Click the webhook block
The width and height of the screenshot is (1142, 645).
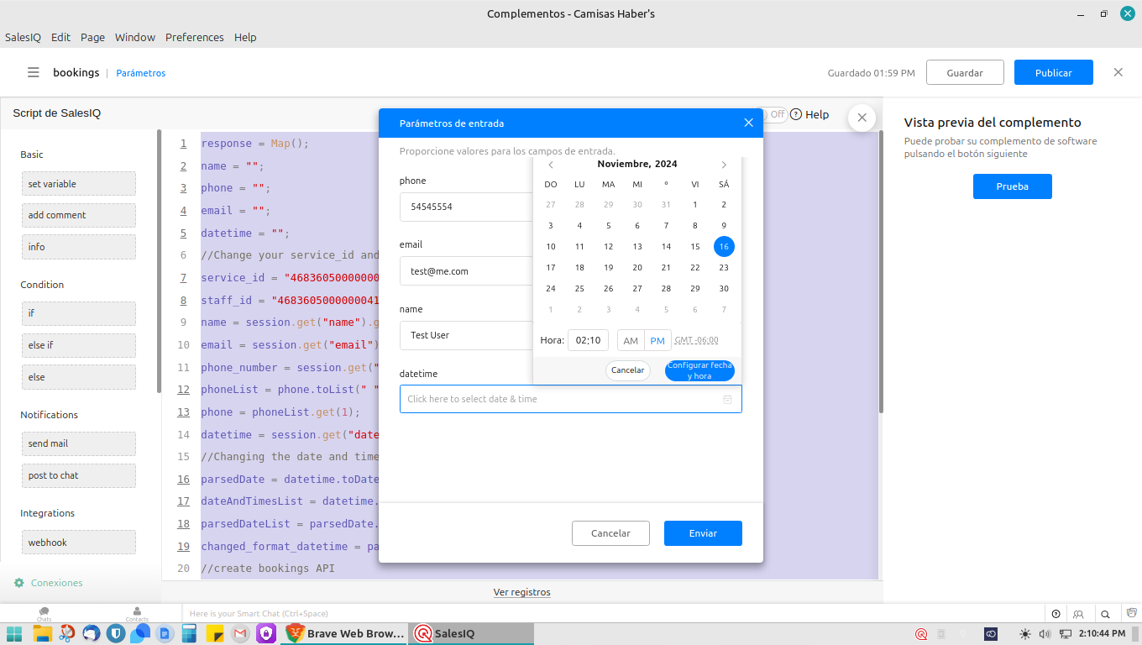click(78, 543)
